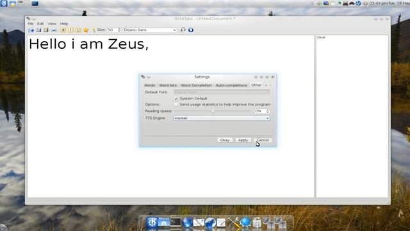Click the right tab-scroll arrow in Settings
Viewport: 410px width, 231px height.
[x=270, y=85]
